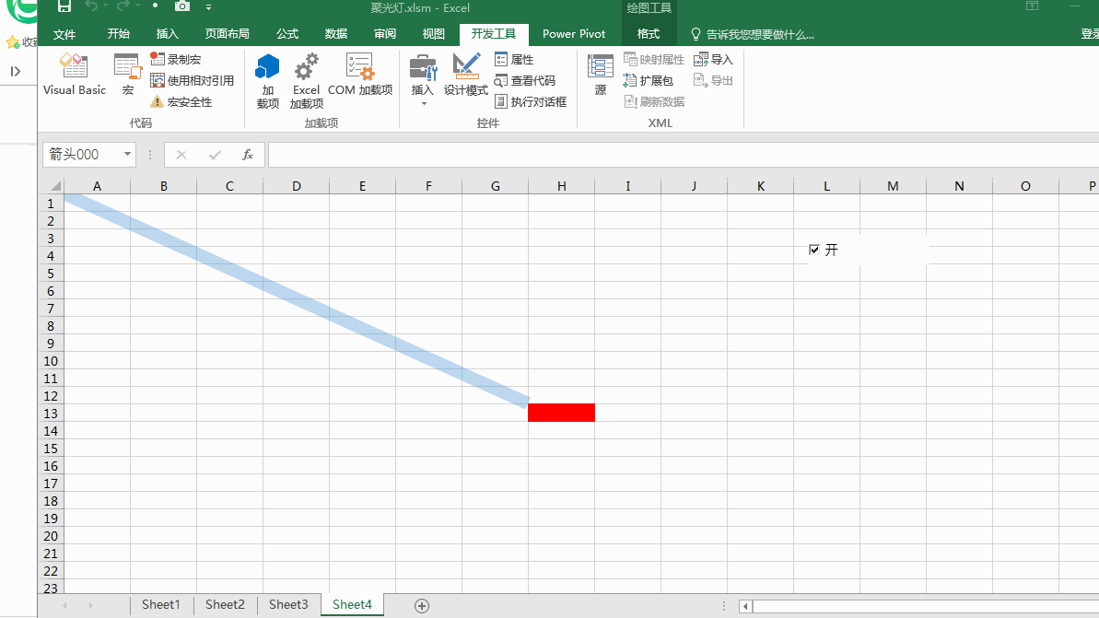This screenshot has height=618, width=1099.
Task: Select the red filled cell H13
Action: pos(561,412)
